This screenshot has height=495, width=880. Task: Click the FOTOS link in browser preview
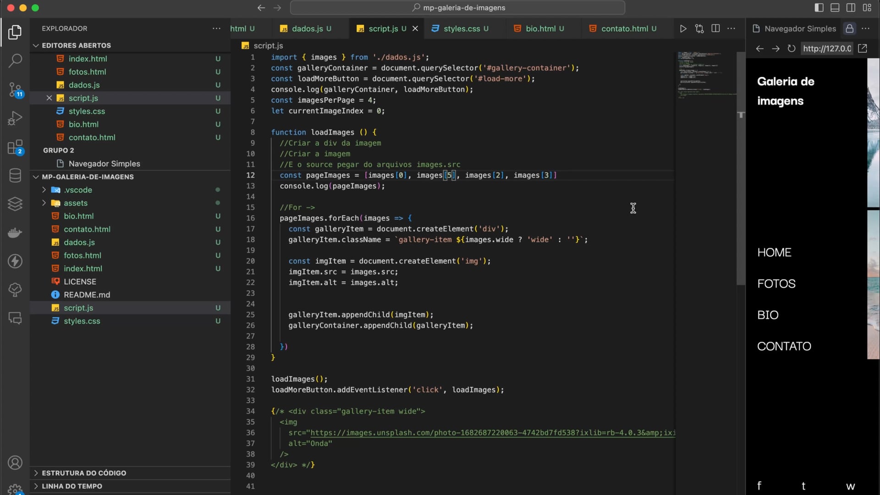click(776, 284)
